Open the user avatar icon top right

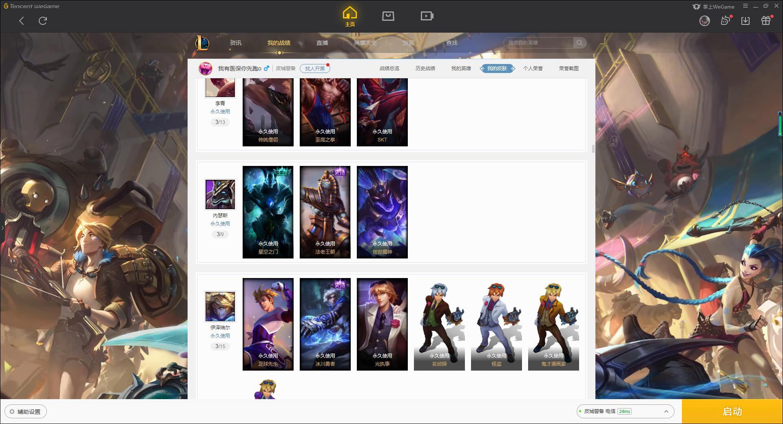[x=704, y=21]
